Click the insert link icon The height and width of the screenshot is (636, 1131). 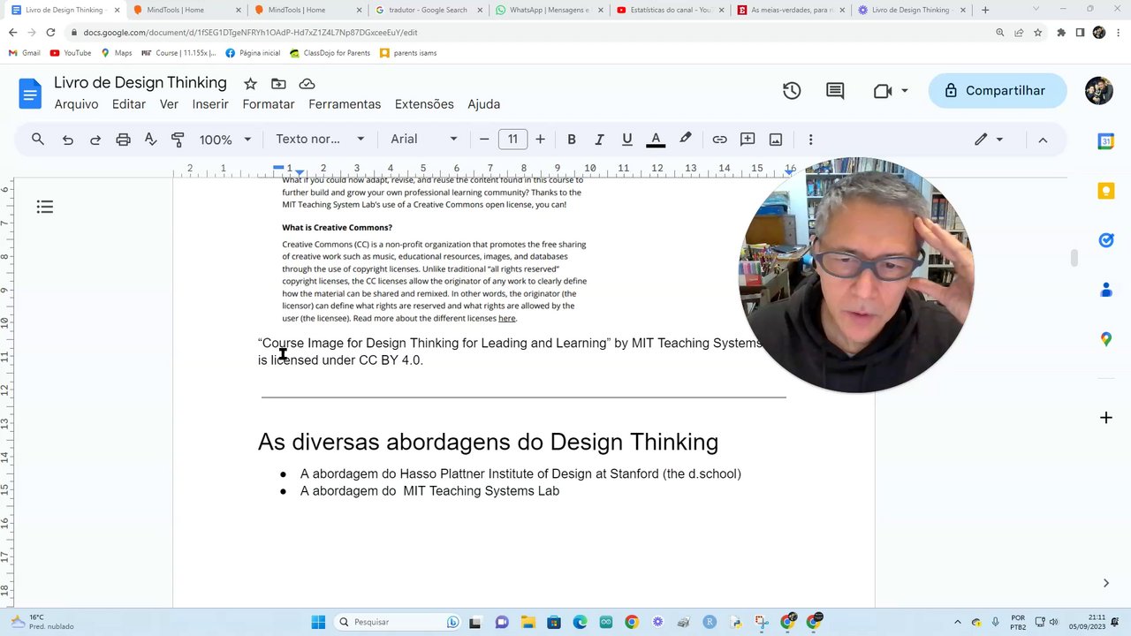click(x=719, y=140)
